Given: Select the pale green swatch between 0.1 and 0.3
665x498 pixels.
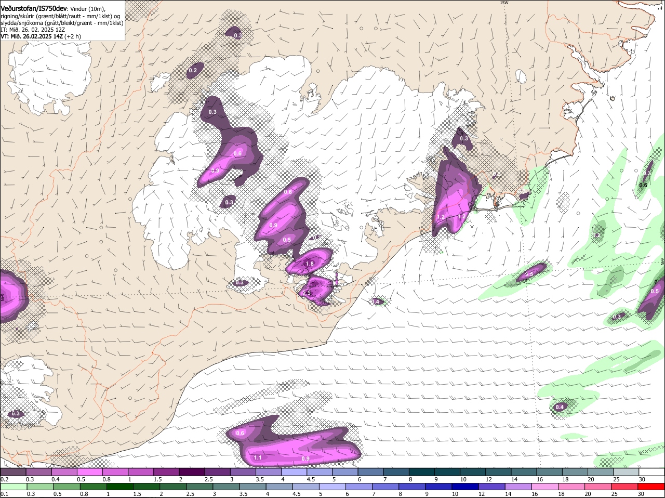Looking at the screenshot, I should [x=14, y=487].
